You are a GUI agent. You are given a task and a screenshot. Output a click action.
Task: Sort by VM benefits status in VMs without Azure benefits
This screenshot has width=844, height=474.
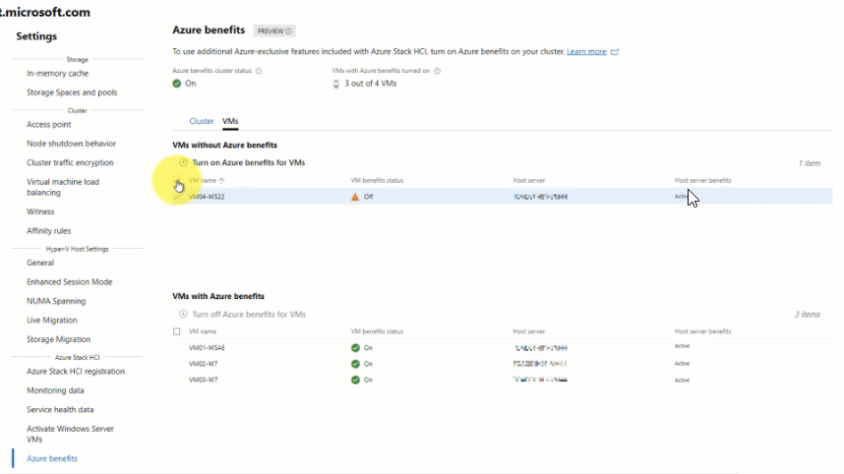click(x=377, y=181)
